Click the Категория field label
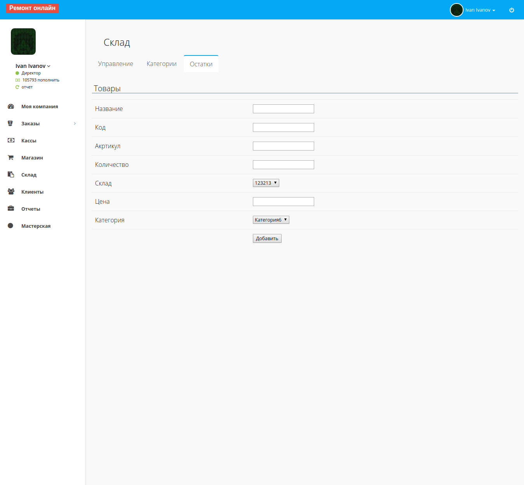The height and width of the screenshot is (485, 524). 110,220
